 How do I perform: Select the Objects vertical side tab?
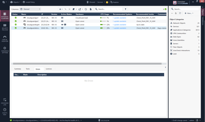pyautogui.click(x=203, y=12)
